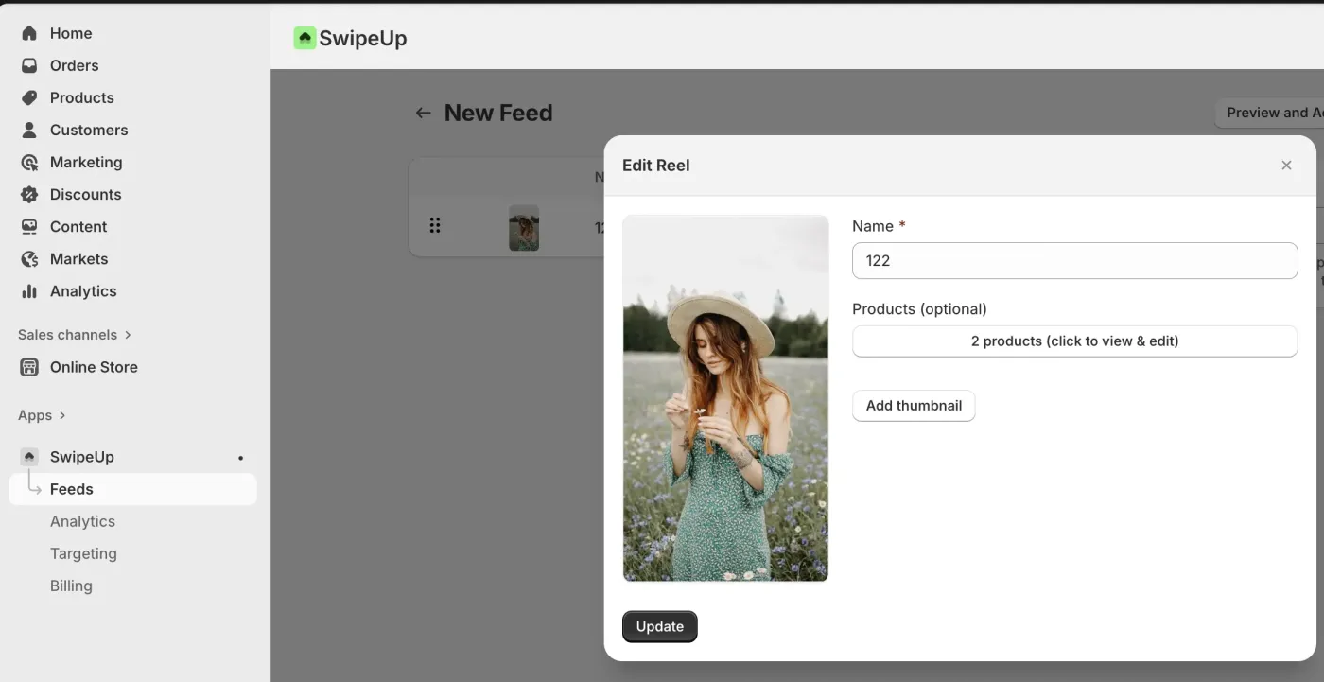Screen dimensions: 1324x682
Task: Select the Products tag icon
Action: 29,97
